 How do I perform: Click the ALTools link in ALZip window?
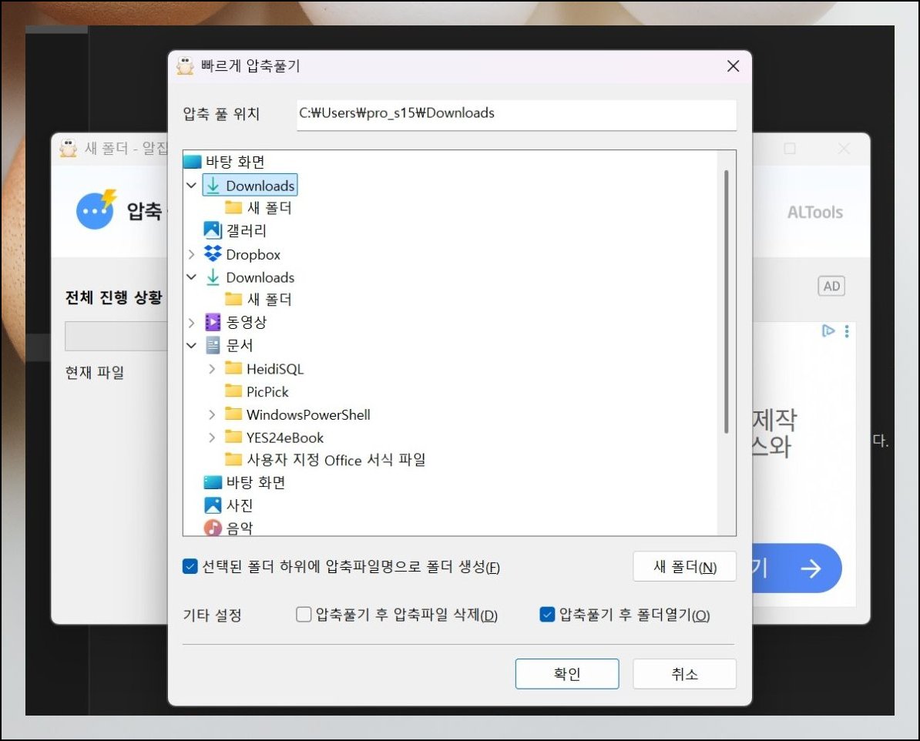point(815,213)
